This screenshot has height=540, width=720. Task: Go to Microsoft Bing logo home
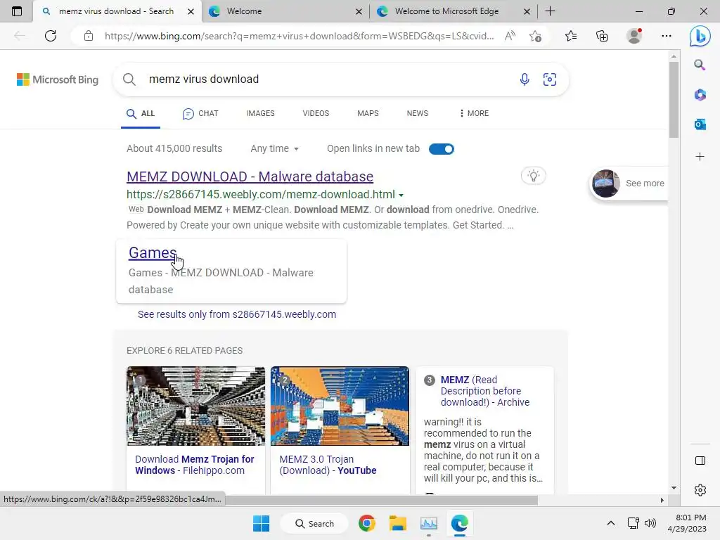click(x=58, y=79)
